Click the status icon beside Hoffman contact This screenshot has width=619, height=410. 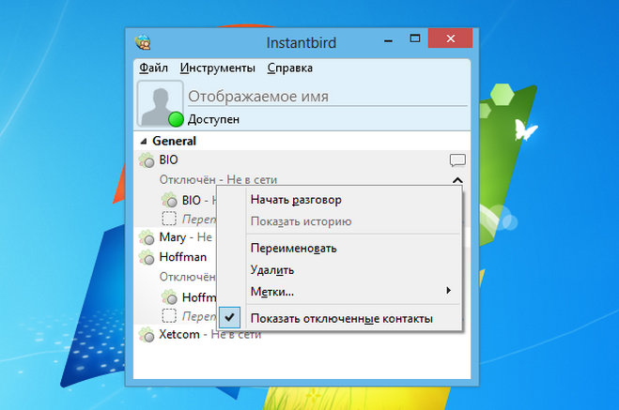tap(147, 257)
